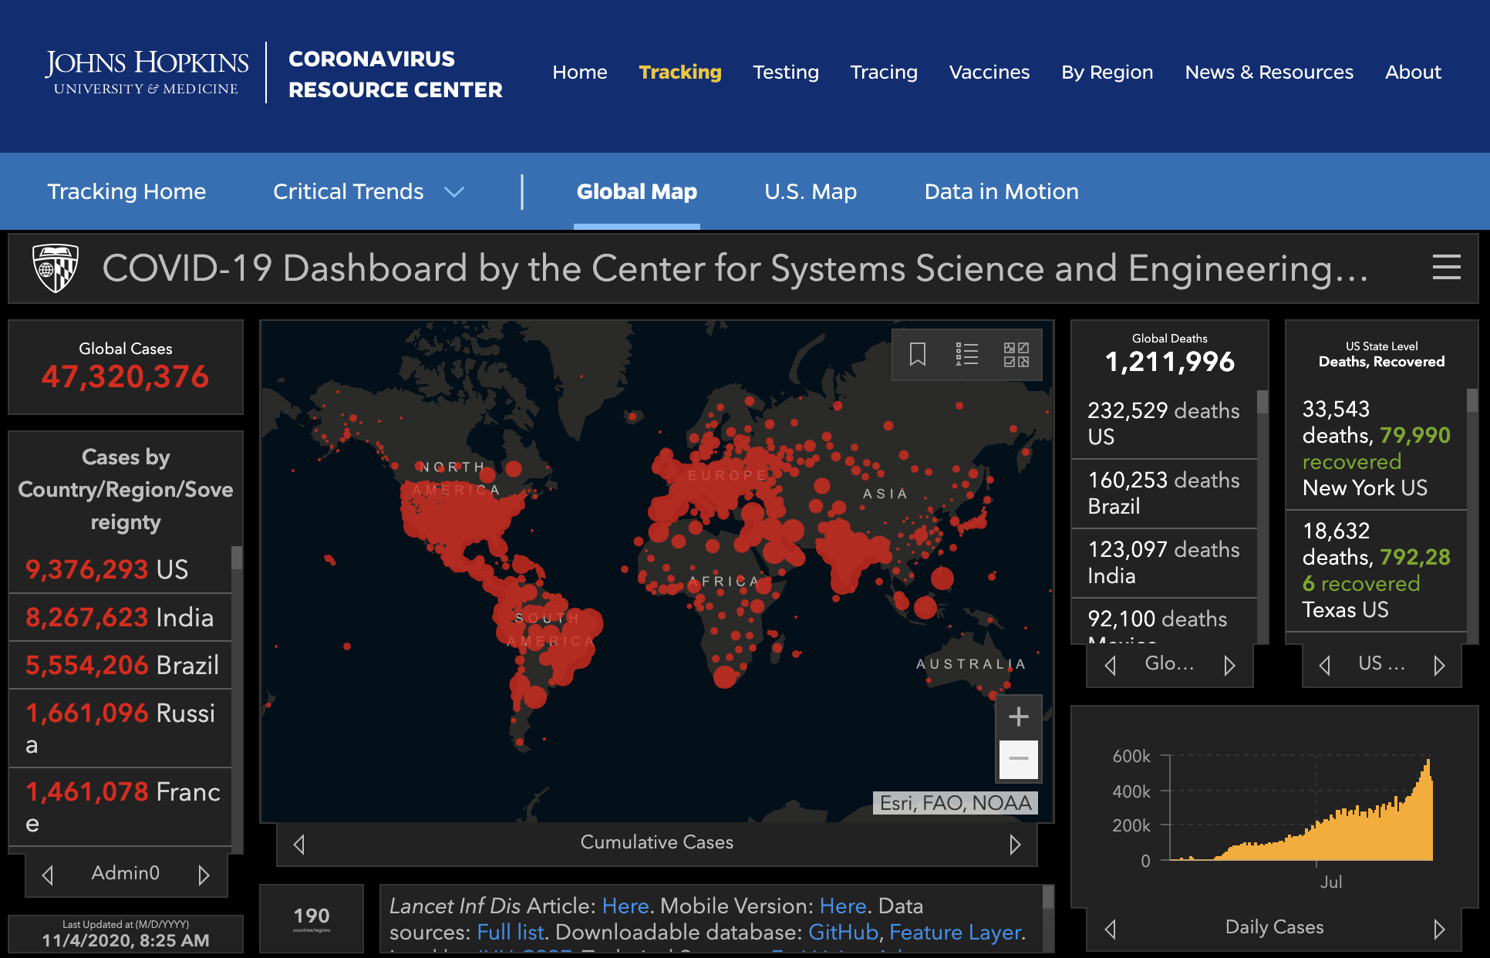
Task: Click the Johns Hopkins shield logo
Action: pos(56,268)
